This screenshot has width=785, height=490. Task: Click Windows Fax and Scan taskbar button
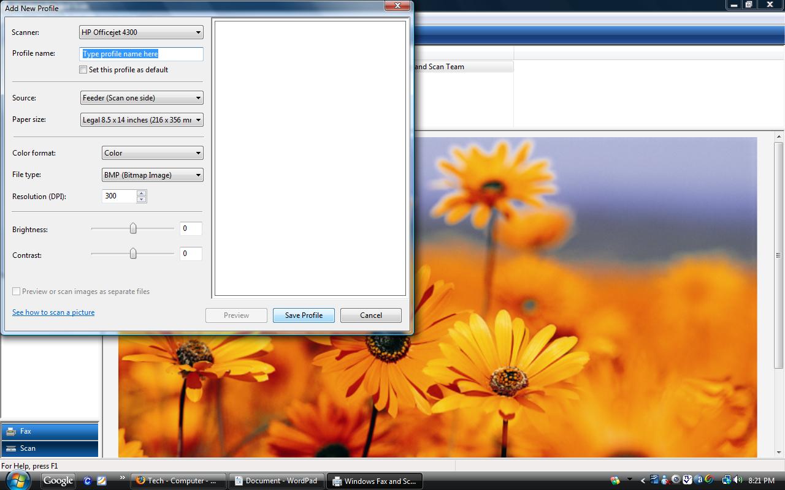click(375, 481)
